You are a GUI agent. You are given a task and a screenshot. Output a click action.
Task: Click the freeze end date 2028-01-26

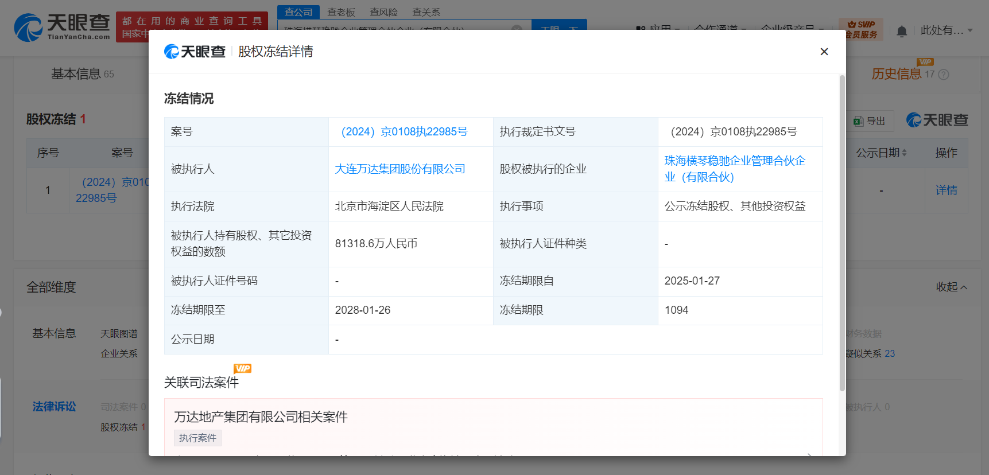362,310
